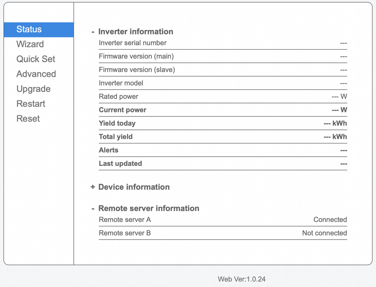376x287 pixels.
Task: Open the Upgrade page
Action: pos(34,89)
